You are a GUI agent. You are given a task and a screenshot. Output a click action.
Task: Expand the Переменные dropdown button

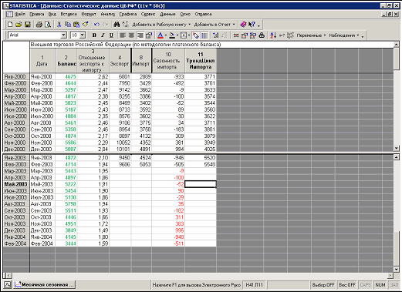click(311, 35)
